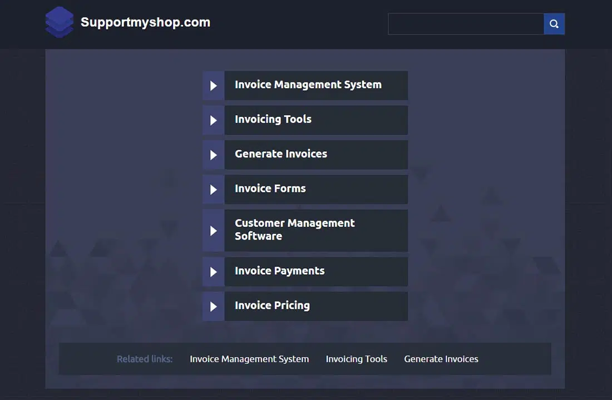This screenshot has height=400, width=612.
Task: Click the arrow icon beside Invoice Payments
Action: click(x=214, y=271)
